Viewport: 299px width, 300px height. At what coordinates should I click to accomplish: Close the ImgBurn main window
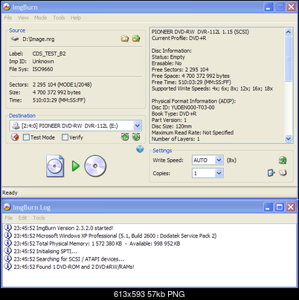click(291, 7)
